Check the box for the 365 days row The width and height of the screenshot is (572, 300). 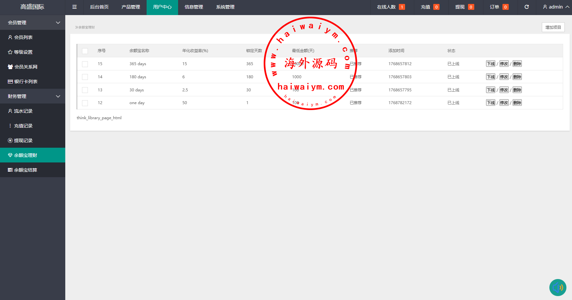[85, 64]
